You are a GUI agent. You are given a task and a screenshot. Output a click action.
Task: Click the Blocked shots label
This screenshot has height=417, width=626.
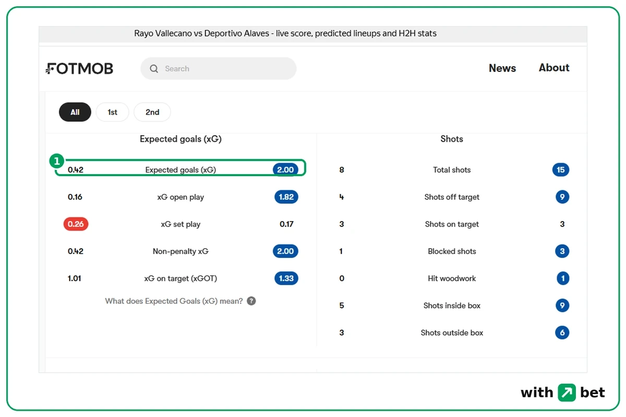click(452, 251)
